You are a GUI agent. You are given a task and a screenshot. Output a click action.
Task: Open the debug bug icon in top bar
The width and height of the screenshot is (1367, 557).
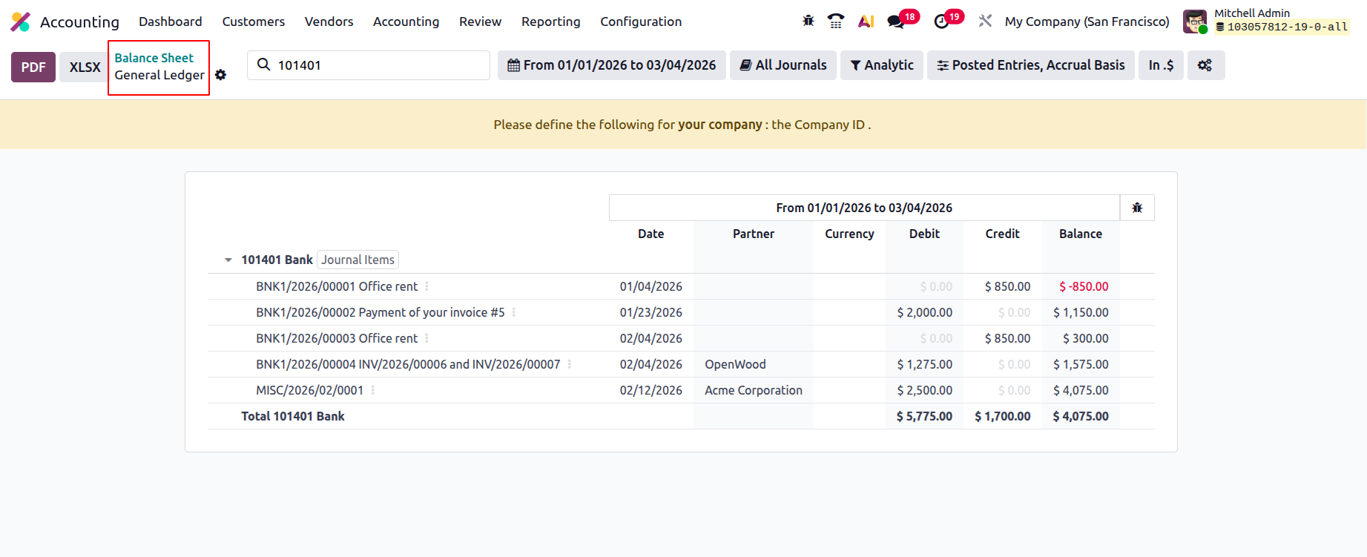pos(808,21)
